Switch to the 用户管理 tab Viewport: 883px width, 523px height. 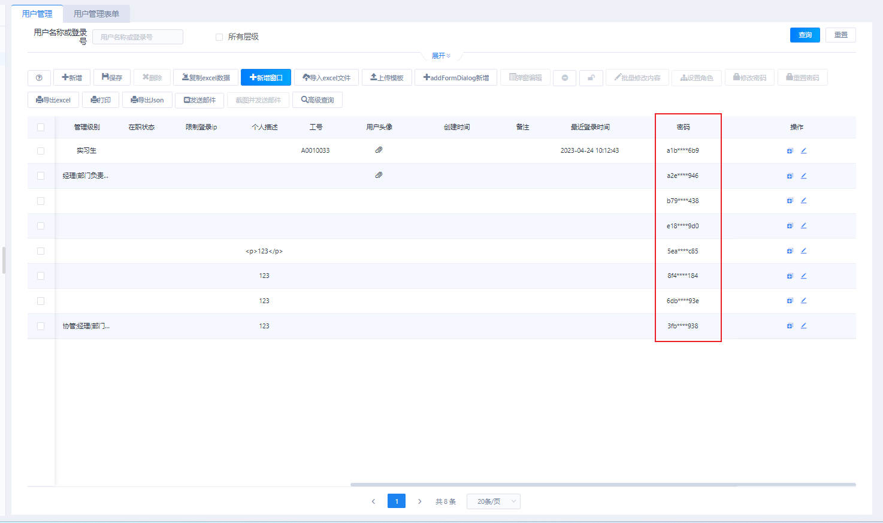pos(37,14)
